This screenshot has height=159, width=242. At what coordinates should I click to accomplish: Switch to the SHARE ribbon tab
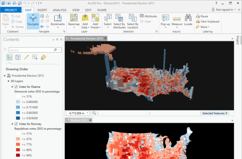102,10
